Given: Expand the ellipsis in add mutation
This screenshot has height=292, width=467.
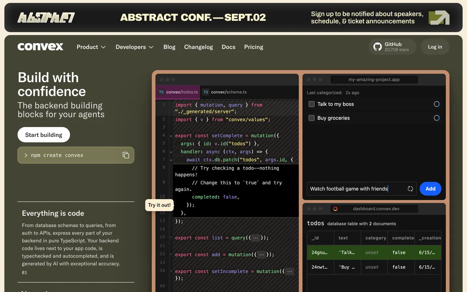Looking at the screenshot, I should coord(261,255).
